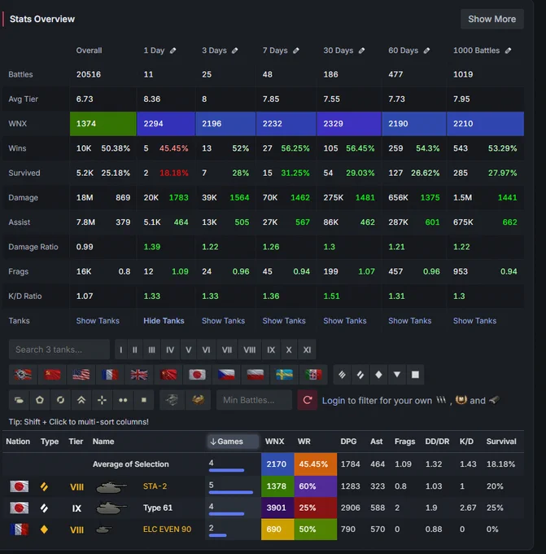Sort table by Survival column header

tap(501, 442)
